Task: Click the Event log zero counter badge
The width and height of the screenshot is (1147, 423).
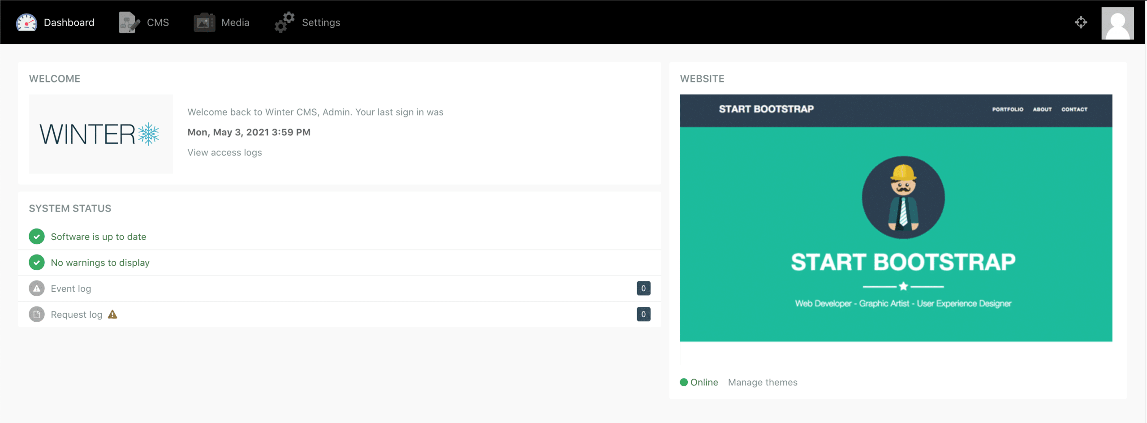Action: 643,288
